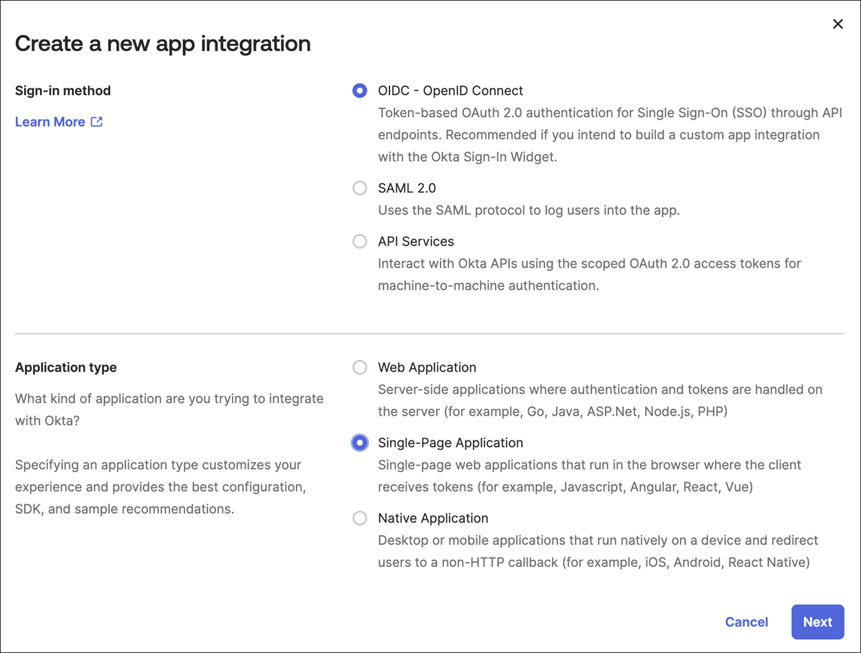Click the Web Application label text
Screen dimensions: 861x653
click(427, 367)
